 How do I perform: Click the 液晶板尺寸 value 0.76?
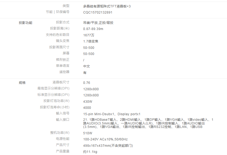pos(87,83)
